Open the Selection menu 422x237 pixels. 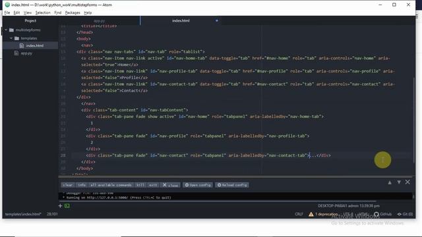click(43, 13)
